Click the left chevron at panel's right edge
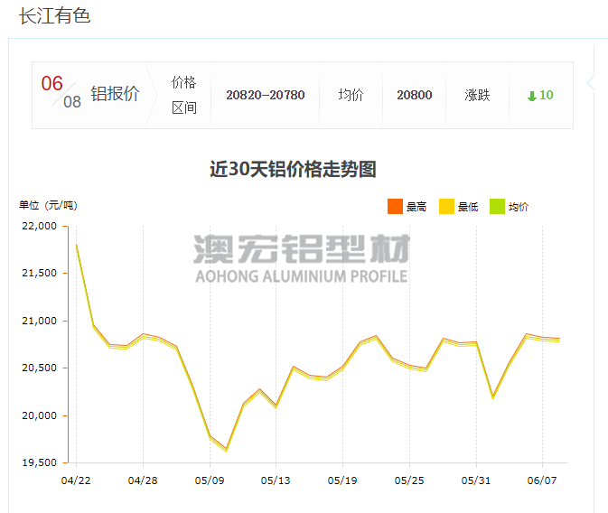 click(x=591, y=83)
